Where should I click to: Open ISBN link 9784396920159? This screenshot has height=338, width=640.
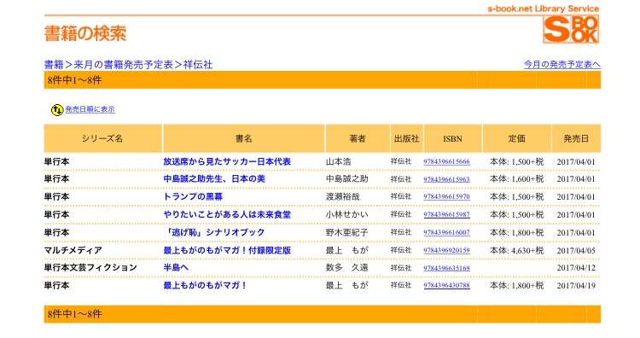(446, 250)
